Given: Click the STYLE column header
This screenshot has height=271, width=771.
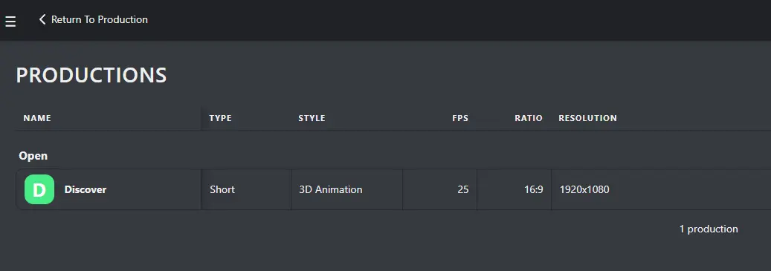Looking at the screenshot, I should (312, 118).
